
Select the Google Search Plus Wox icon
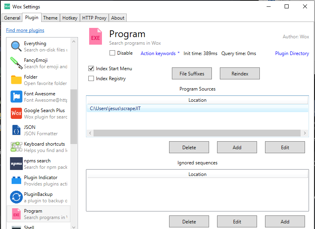pyautogui.click(x=16, y=113)
